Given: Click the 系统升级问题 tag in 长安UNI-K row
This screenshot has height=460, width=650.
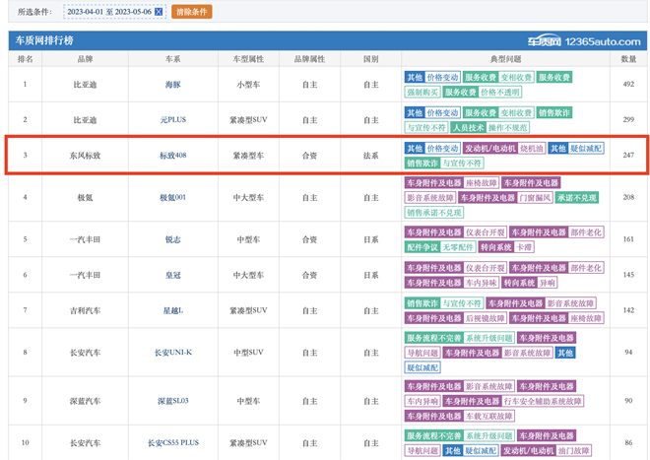Looking at the screenshot, I should (x=488, y=338).
